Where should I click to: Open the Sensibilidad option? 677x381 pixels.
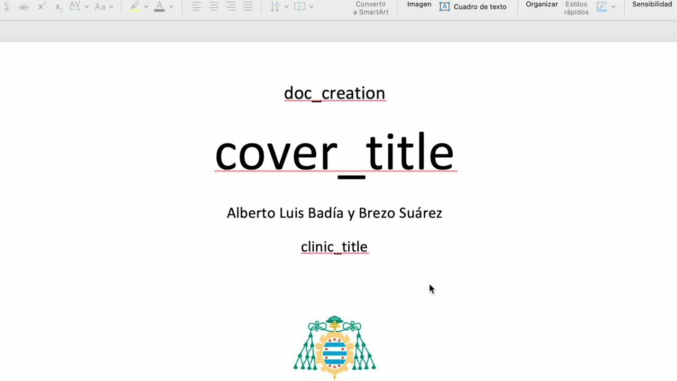pyautogui.click(x=652, y=4)
